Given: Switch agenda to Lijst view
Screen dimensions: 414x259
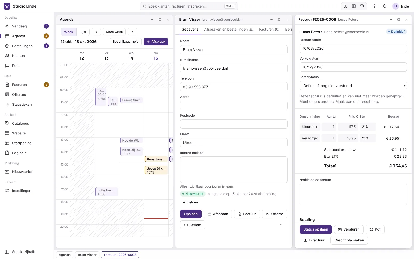Looking at the screenshot, I should point(83,32).
